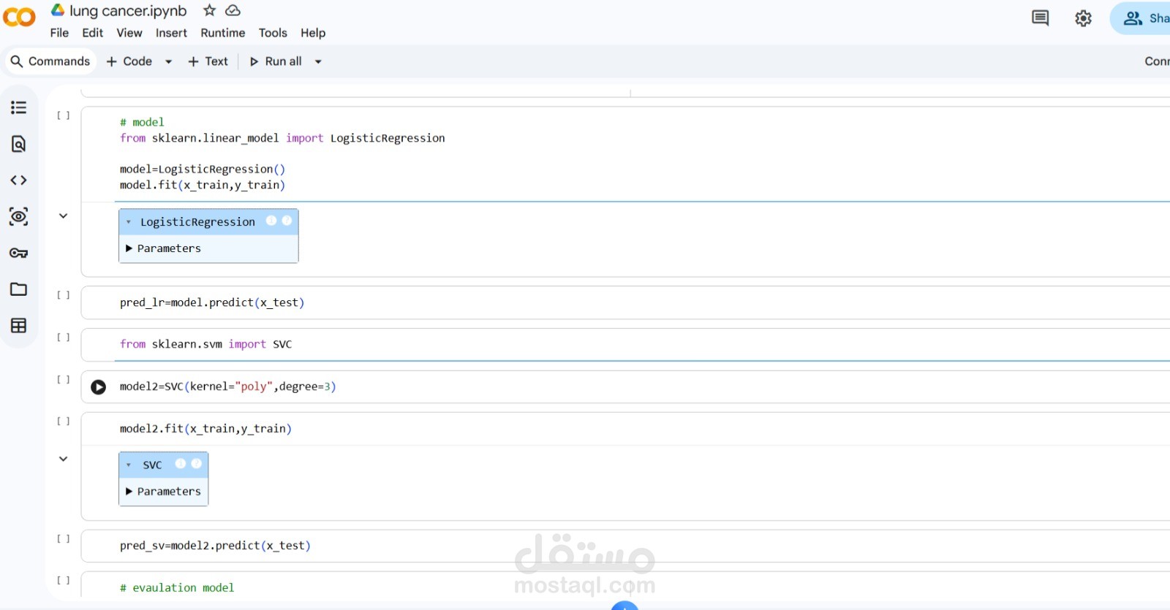This screenshot has width=1170, height=610.
Task: Click the line model=LogisticRegression()
Action: (x=203, y=169)
